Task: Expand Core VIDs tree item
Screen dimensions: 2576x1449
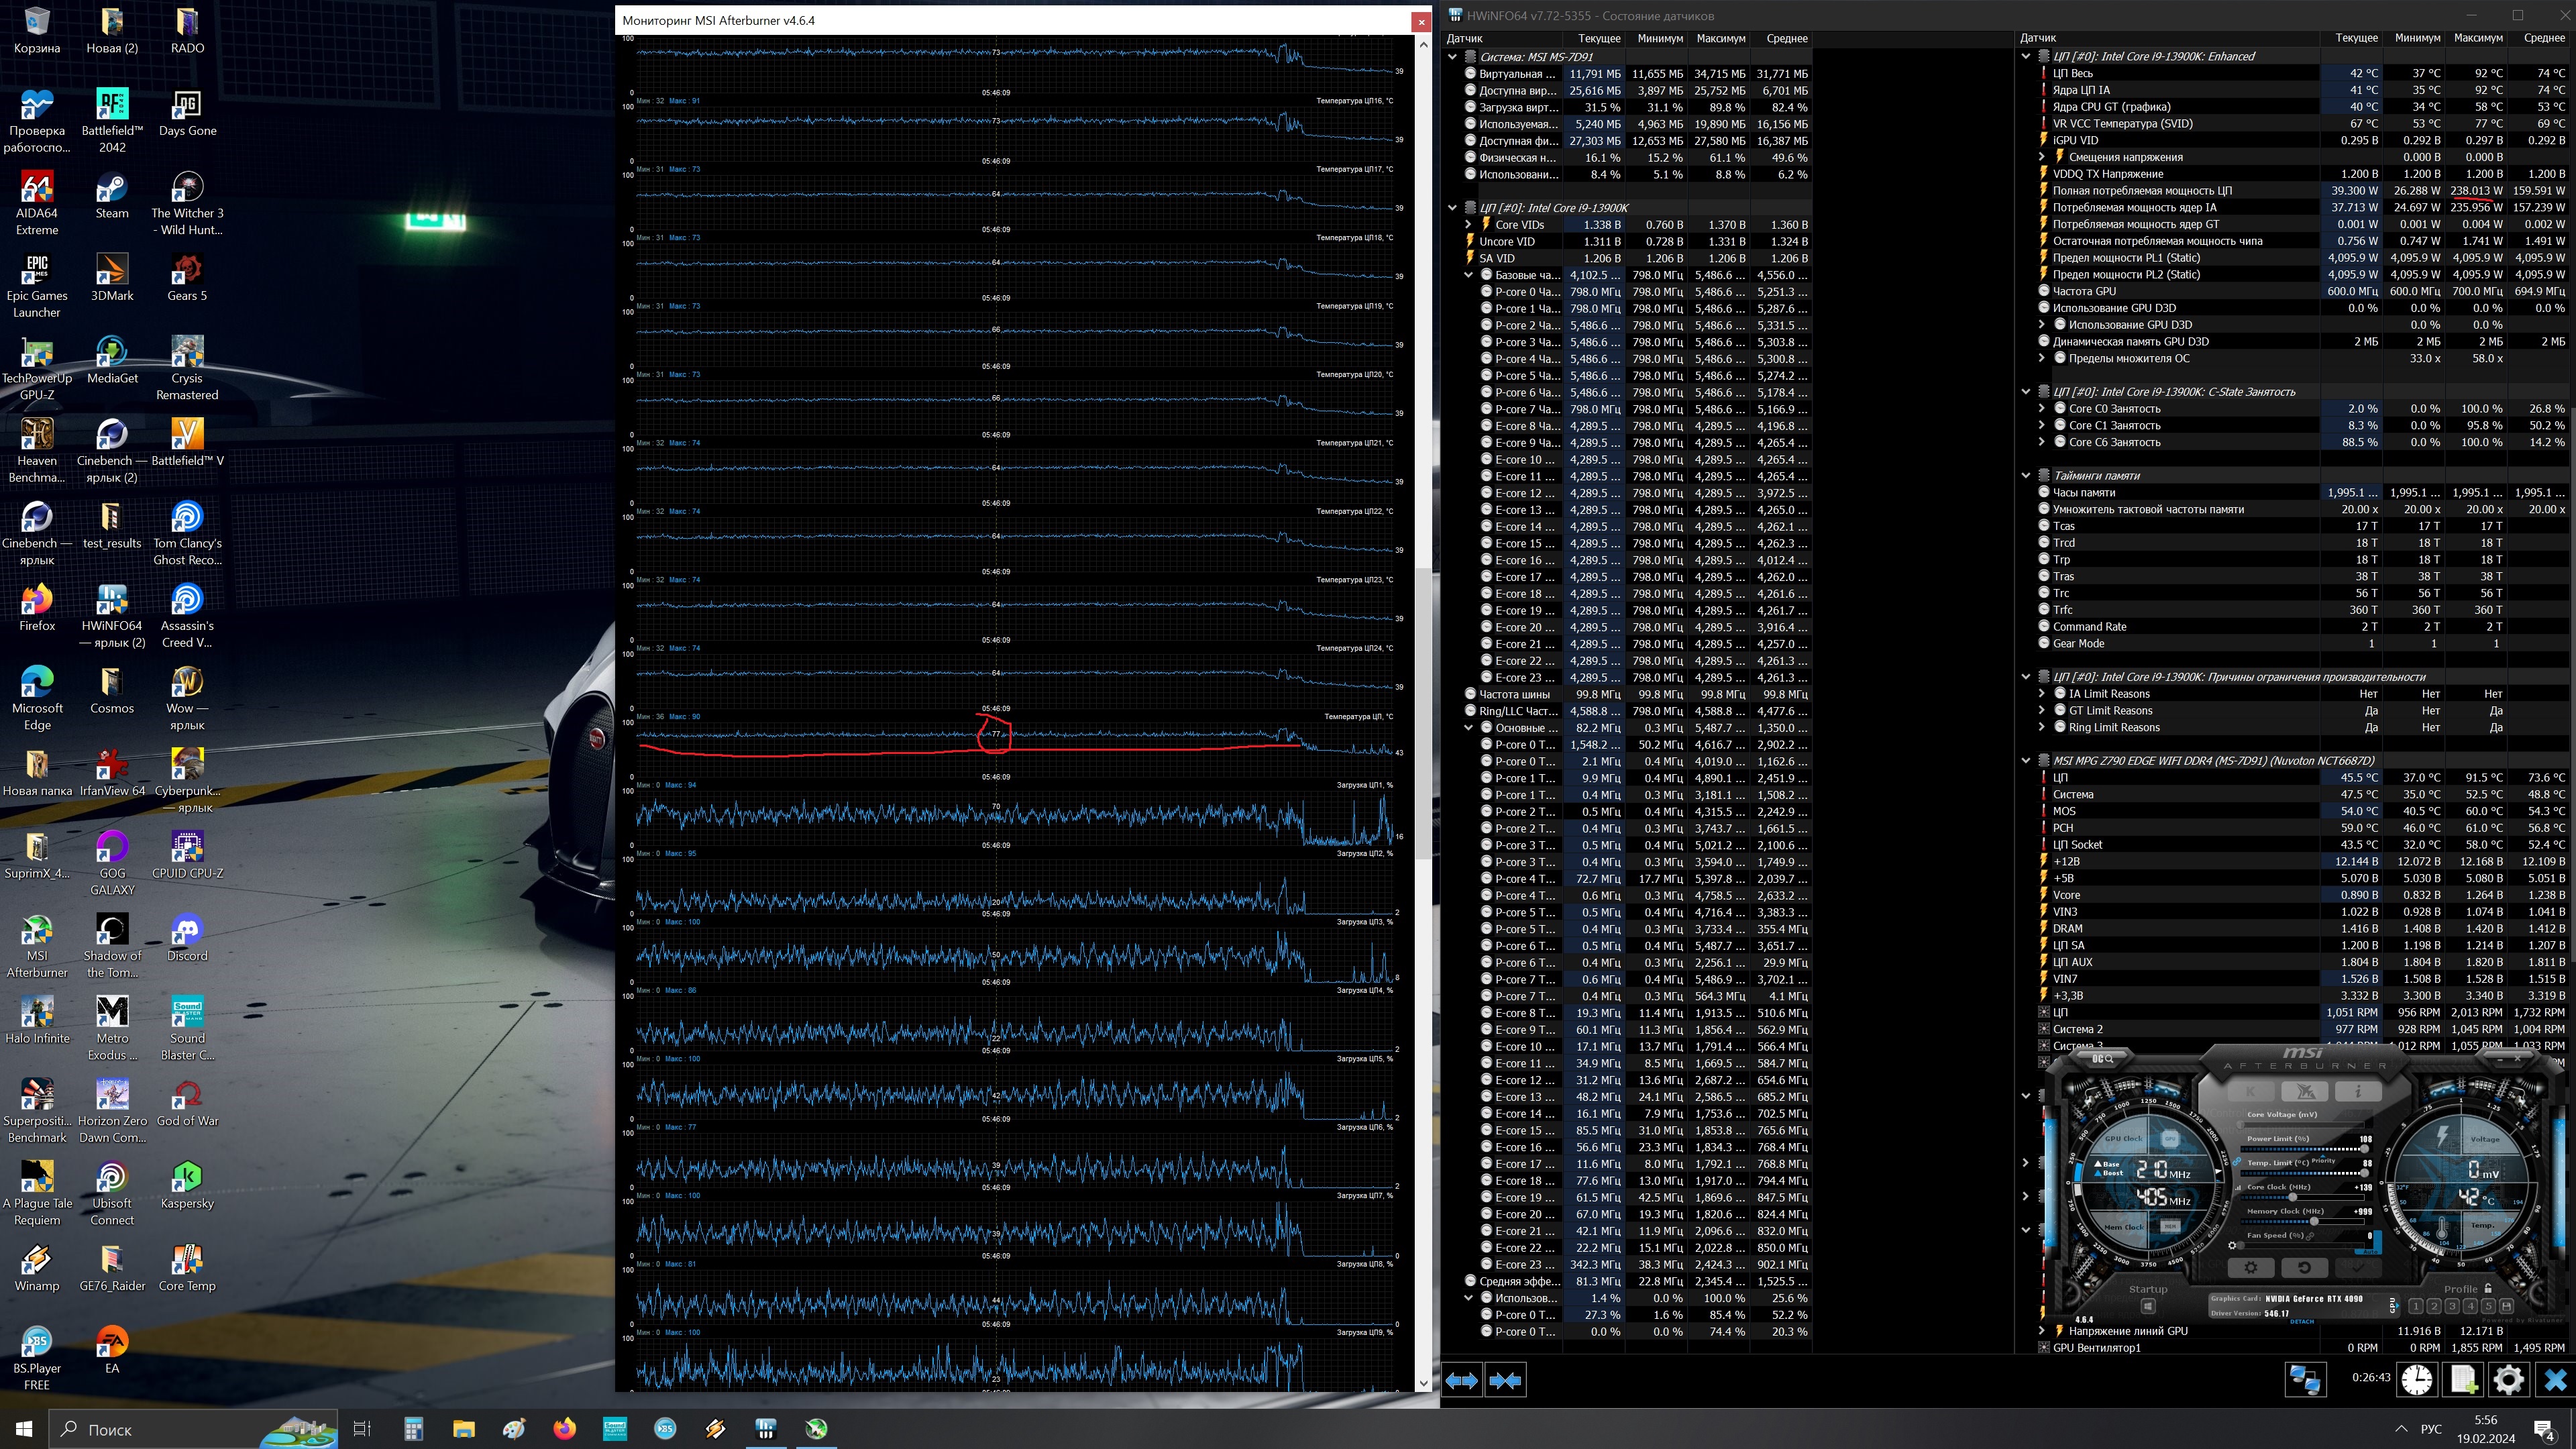Action: coord(1468,225)
